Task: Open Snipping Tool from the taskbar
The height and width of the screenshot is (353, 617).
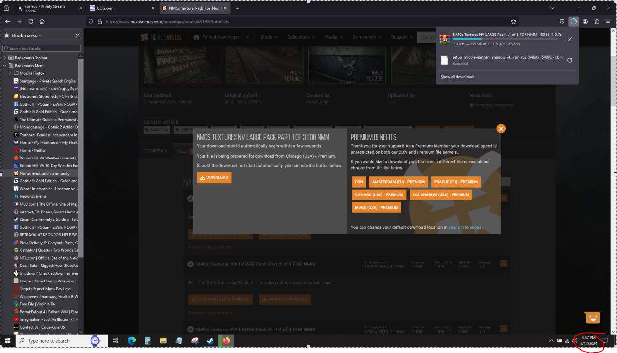Action: coord(194,341)
